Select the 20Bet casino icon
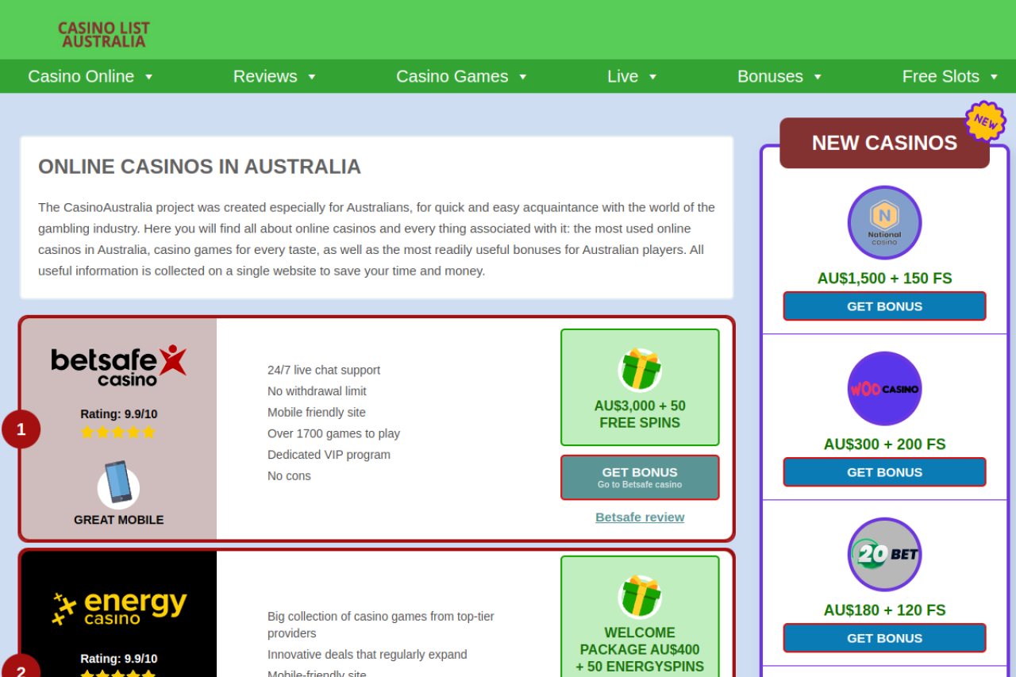 (884, 555)
